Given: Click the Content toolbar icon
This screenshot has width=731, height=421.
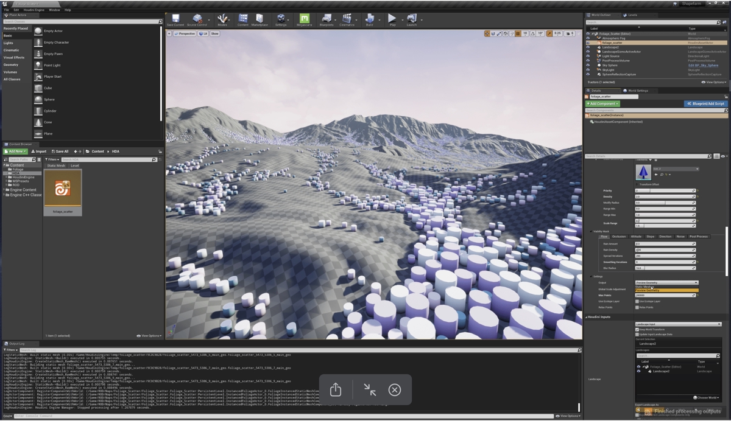Looking at the screenshot, I should coord(242,20).
